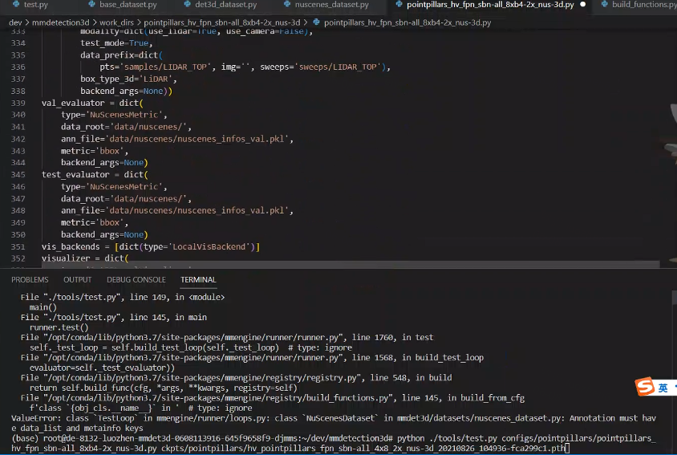Click the 'dev' breadcrumb segment
The height and width of the screenshot is (455, 677).
click(x=15, y=22)
